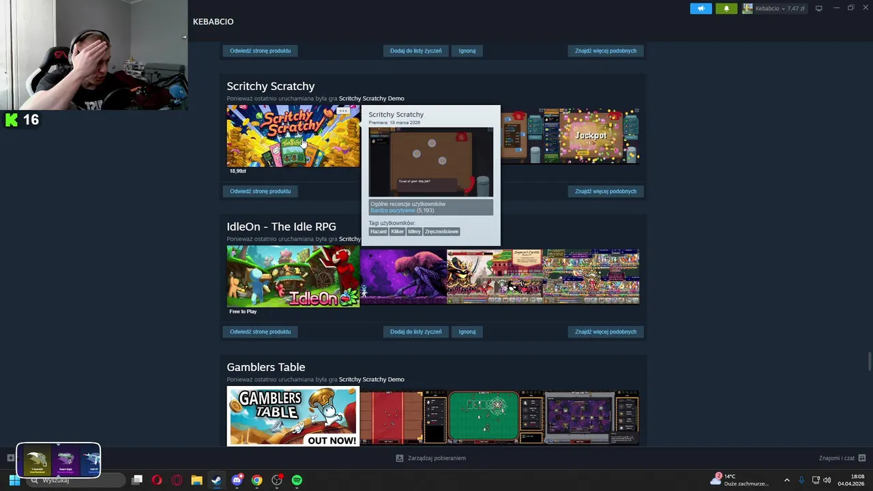Screen dimensions: 873x491
Task: Click Znajdź więcej podobnych in topmost row
Action: pos(606,50)
